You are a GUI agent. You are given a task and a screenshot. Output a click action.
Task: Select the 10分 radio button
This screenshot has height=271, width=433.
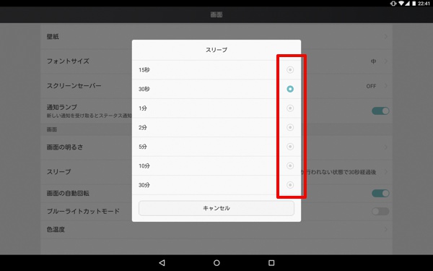[x=290, y=165]
